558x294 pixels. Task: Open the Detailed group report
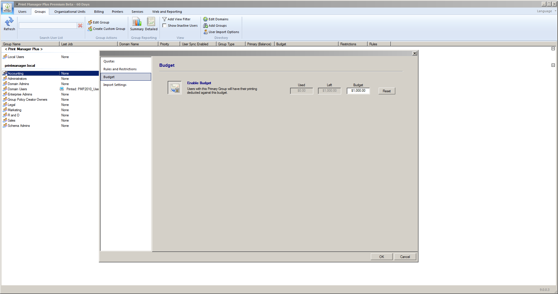coord(151,24)
